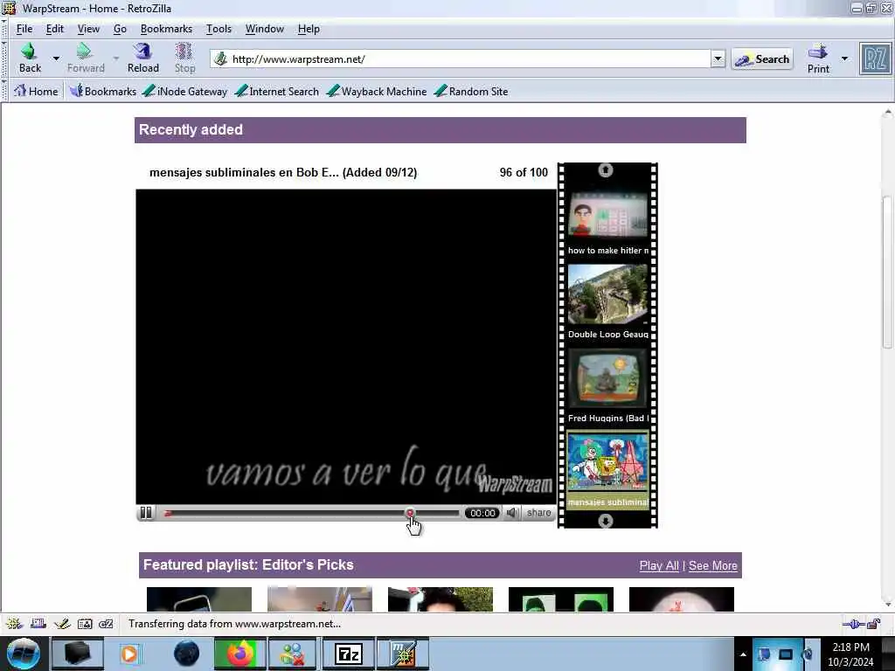895x671 pixels.
Task: Open Firefox from the taskbar
Action: tap(240, 654)
